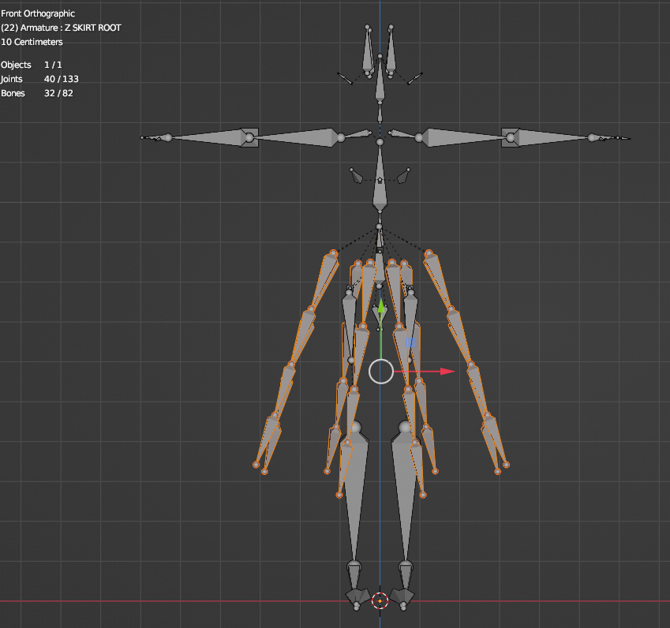Click the "Bones 32 / 82" statistic

[x=37, y=93]
